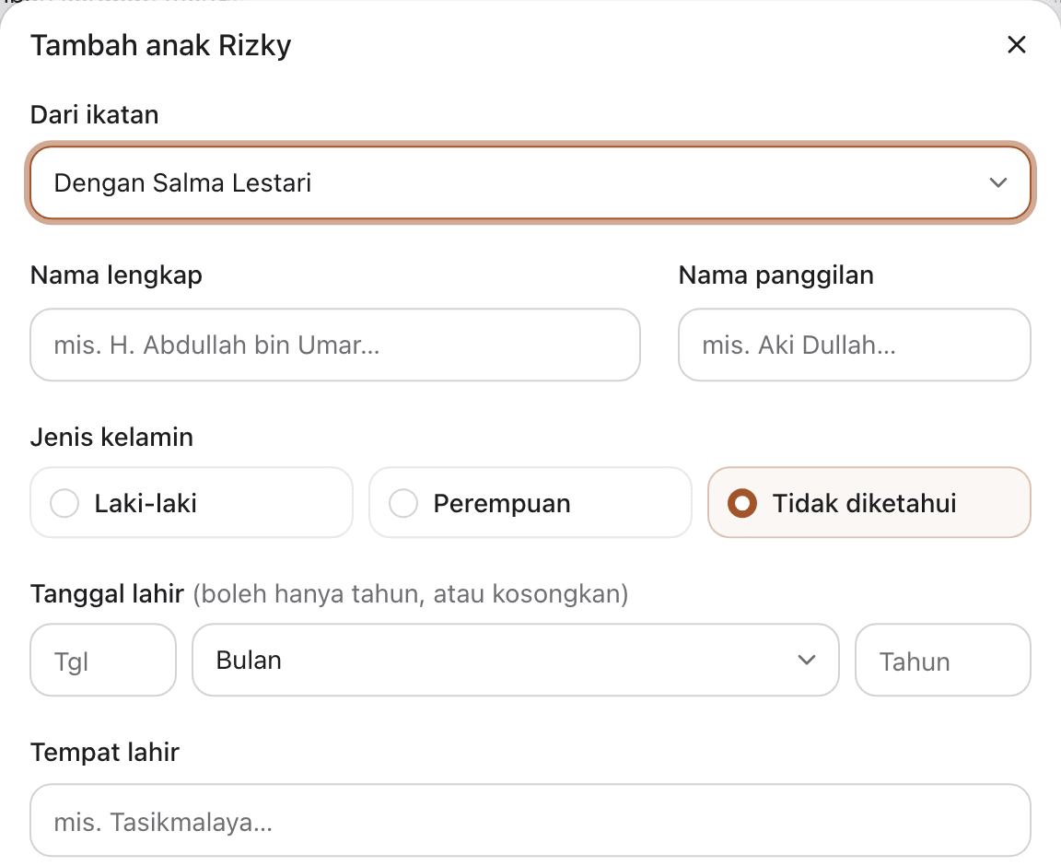Select the Laki-laki radio option
The width and height of the screenshot is (1061, 866).
tap(192, 502)
